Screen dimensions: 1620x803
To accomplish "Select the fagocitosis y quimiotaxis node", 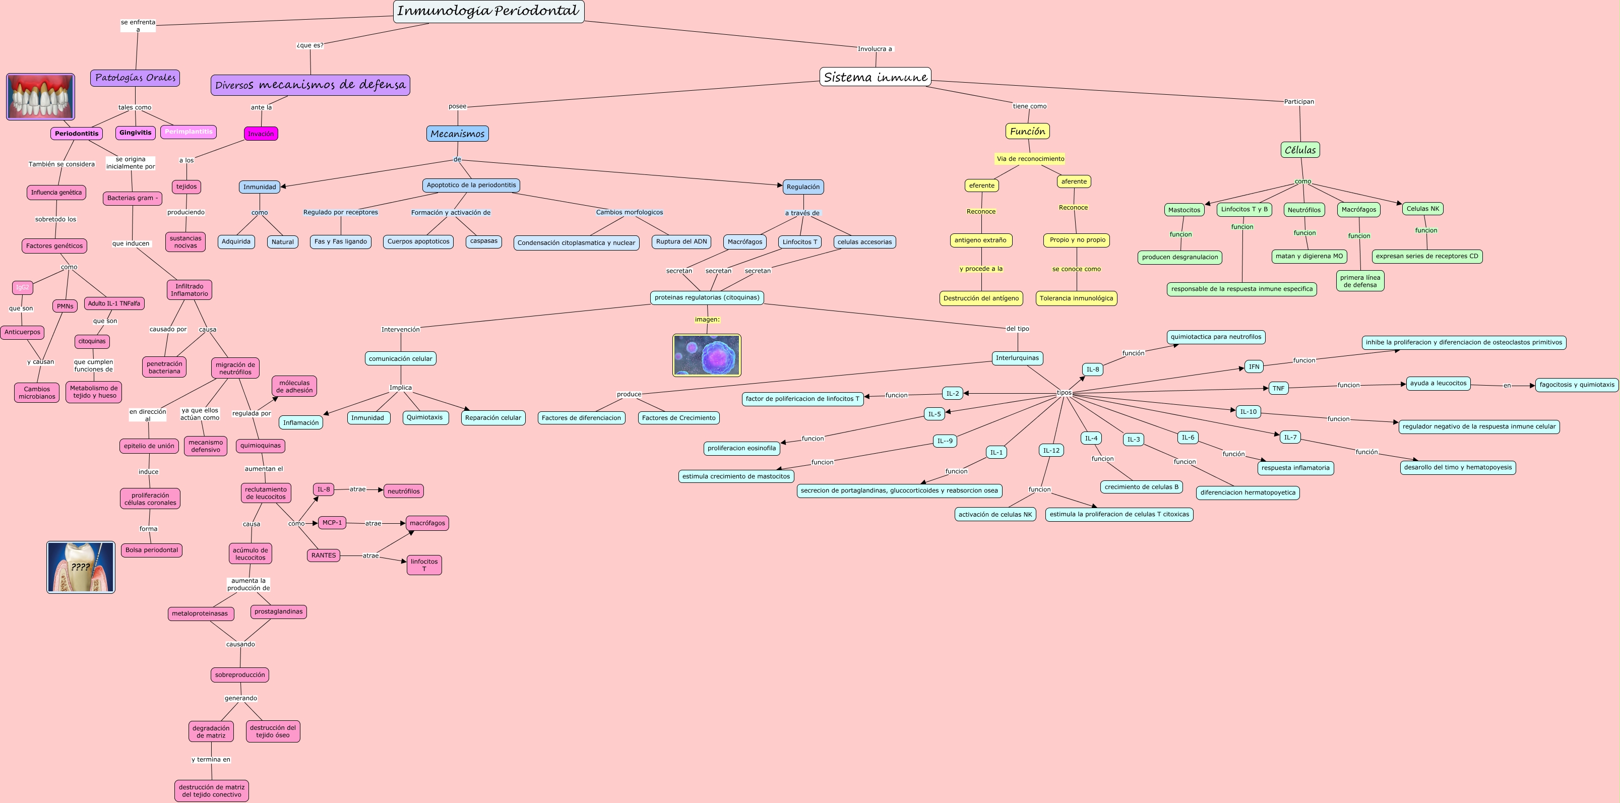I will [x=1577, y=385].
